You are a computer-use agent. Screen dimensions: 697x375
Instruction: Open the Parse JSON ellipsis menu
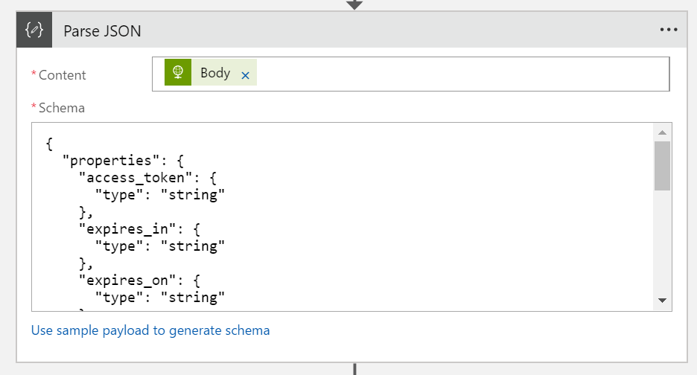point(669,30)
